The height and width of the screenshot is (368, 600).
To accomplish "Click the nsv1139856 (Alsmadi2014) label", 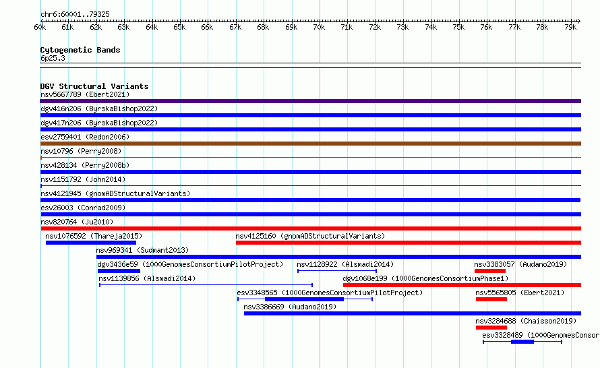I will (147, 278).
